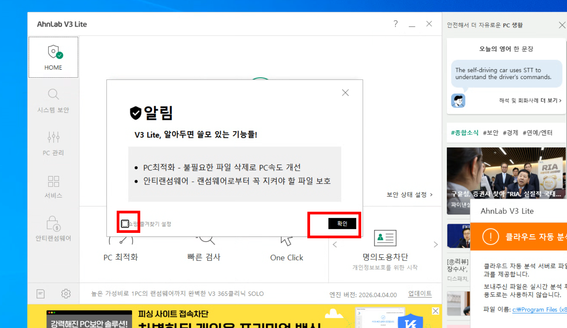The height and width of the screenshot is (328, 567).
Task: Show previous service card with left arrow
Action: 335,245
